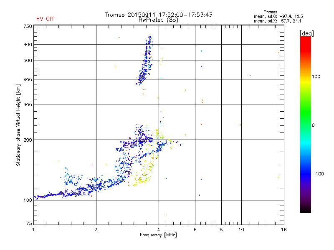This screenshot has height=250, width=334.
Task: Click the '200' height axis label
Action: click(x=28, y=140)
